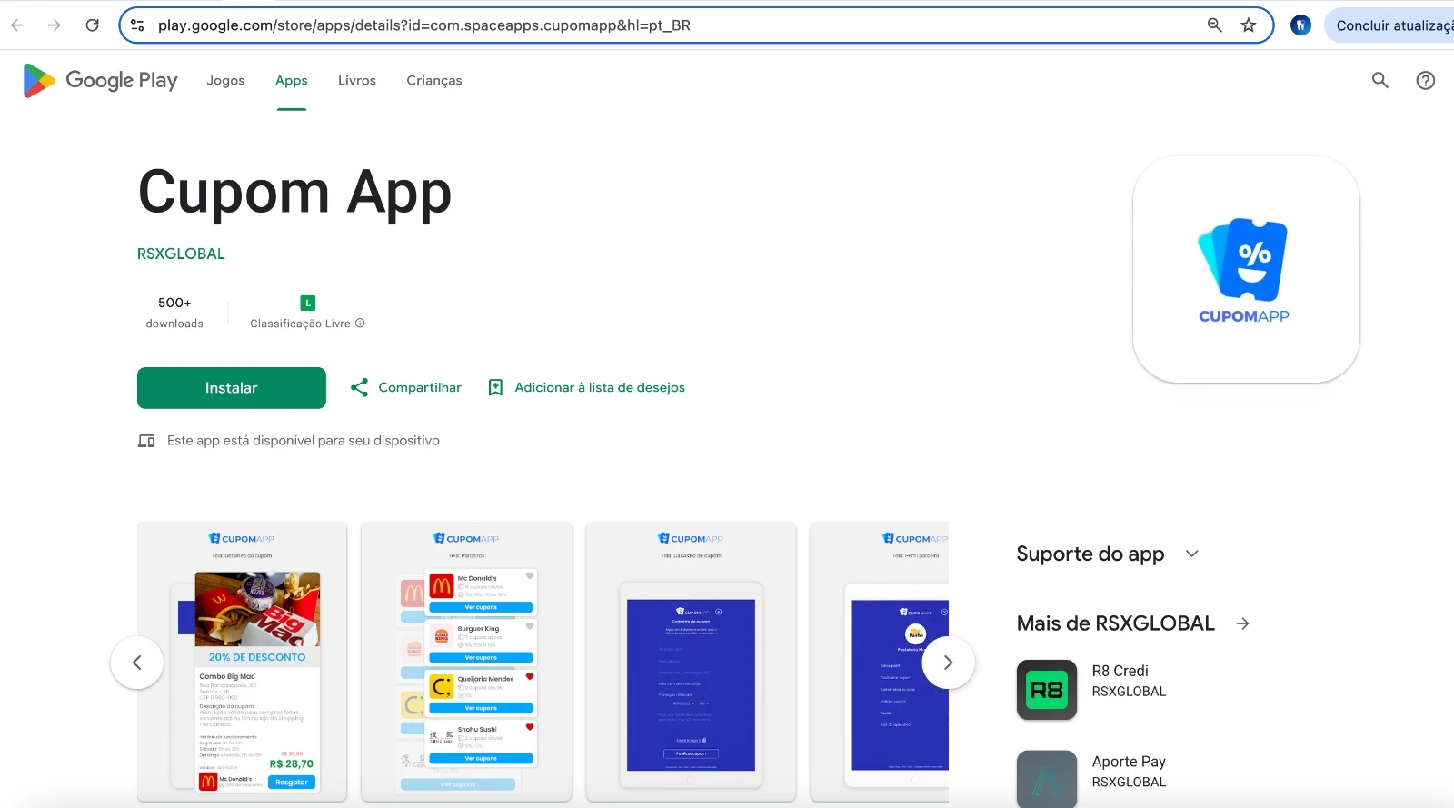Open the zoom magnifier icon in address bar
The width and height of the screenshot is (1454, 808).
tap(1214, 25)
